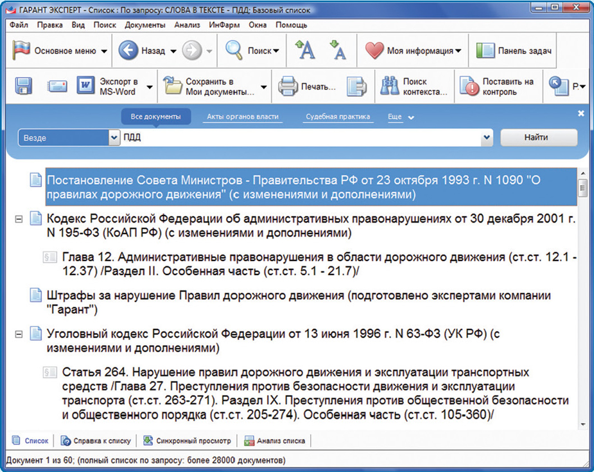Expand the Еще filter dropdown

point(401,117)
